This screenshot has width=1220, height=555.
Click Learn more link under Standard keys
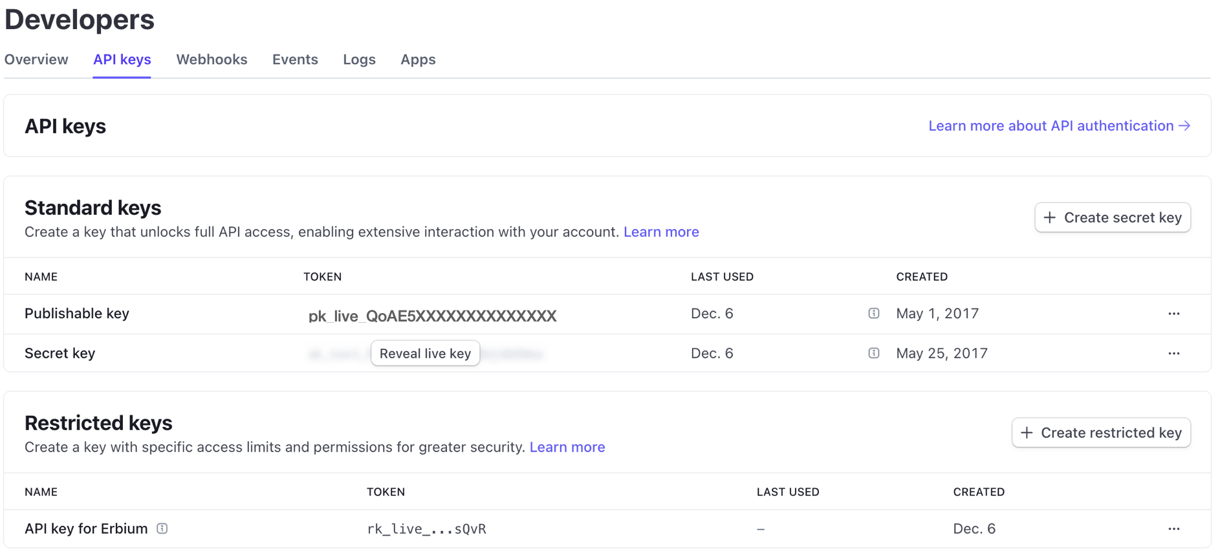click(x=661, y=232)
